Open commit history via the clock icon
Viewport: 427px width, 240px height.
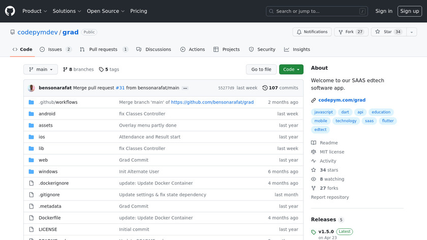265,88
